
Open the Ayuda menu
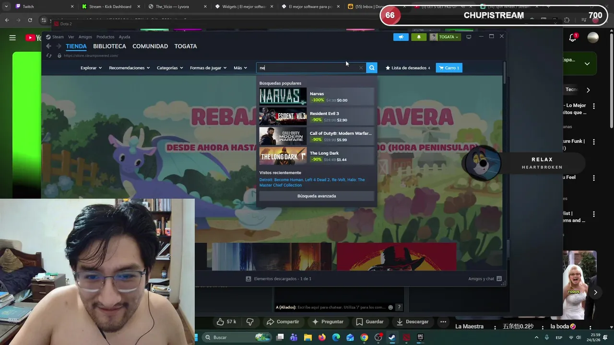pos(124,37)
